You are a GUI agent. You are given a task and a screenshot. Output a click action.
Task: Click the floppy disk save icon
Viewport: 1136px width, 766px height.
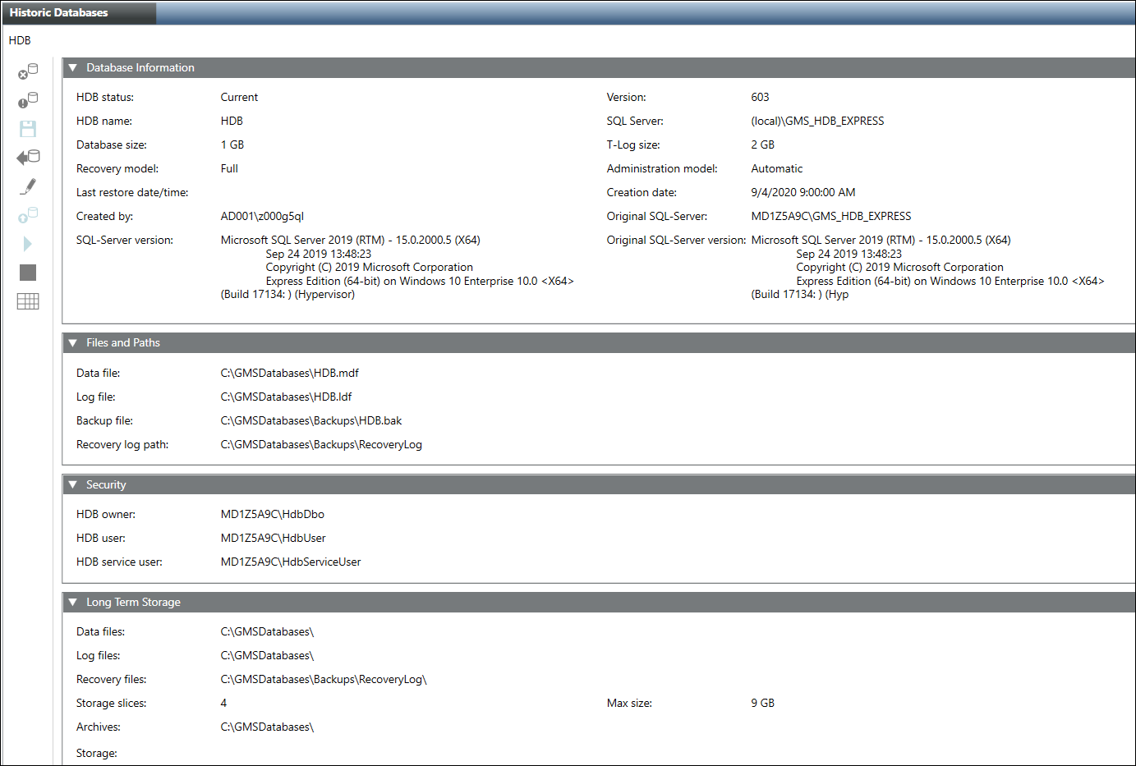pyautogui.click(x=28, y=129)
